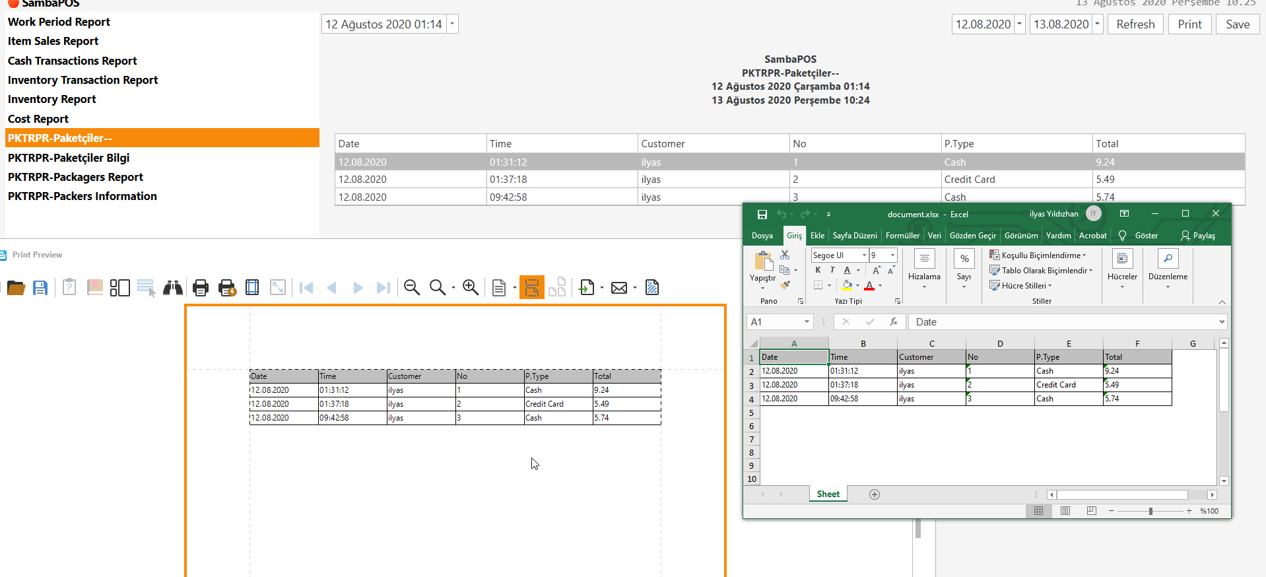This screenshot has height=577, width=1266.
Task: Toggle underline (A) in Excel
Action: pos(848,270)
